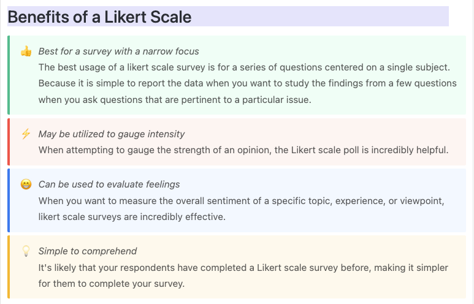474x304 pixels.
Task: Click the 'Simple to comprehend' banner title
Action: (x=87, y=251)
